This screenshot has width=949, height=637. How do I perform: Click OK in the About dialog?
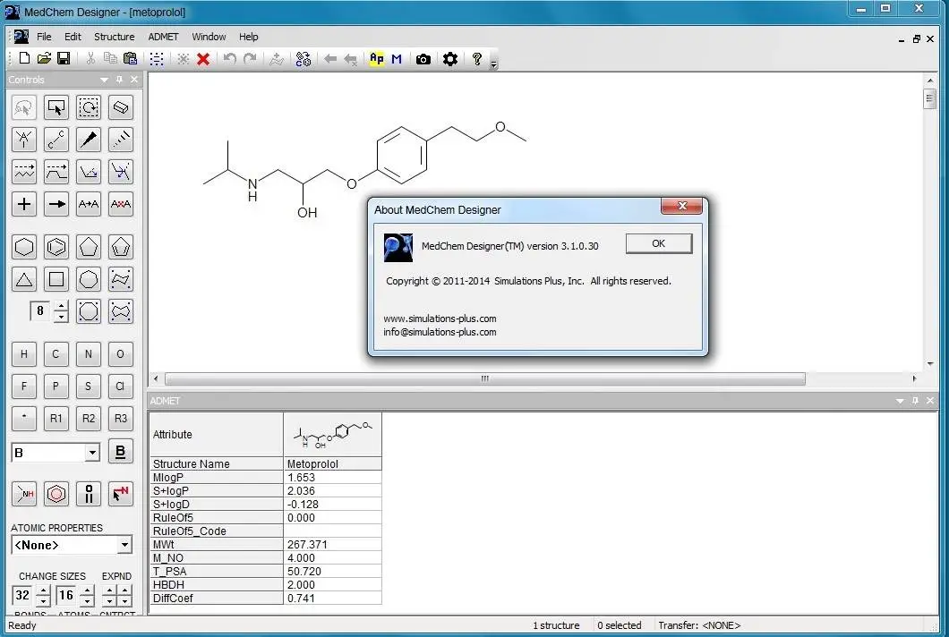click(x=659, y=243)
